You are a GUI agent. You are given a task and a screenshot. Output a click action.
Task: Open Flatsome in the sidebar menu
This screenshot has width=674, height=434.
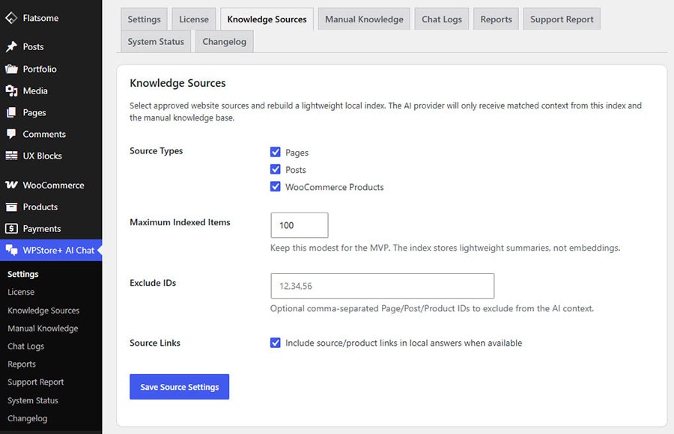coord(51,18)
